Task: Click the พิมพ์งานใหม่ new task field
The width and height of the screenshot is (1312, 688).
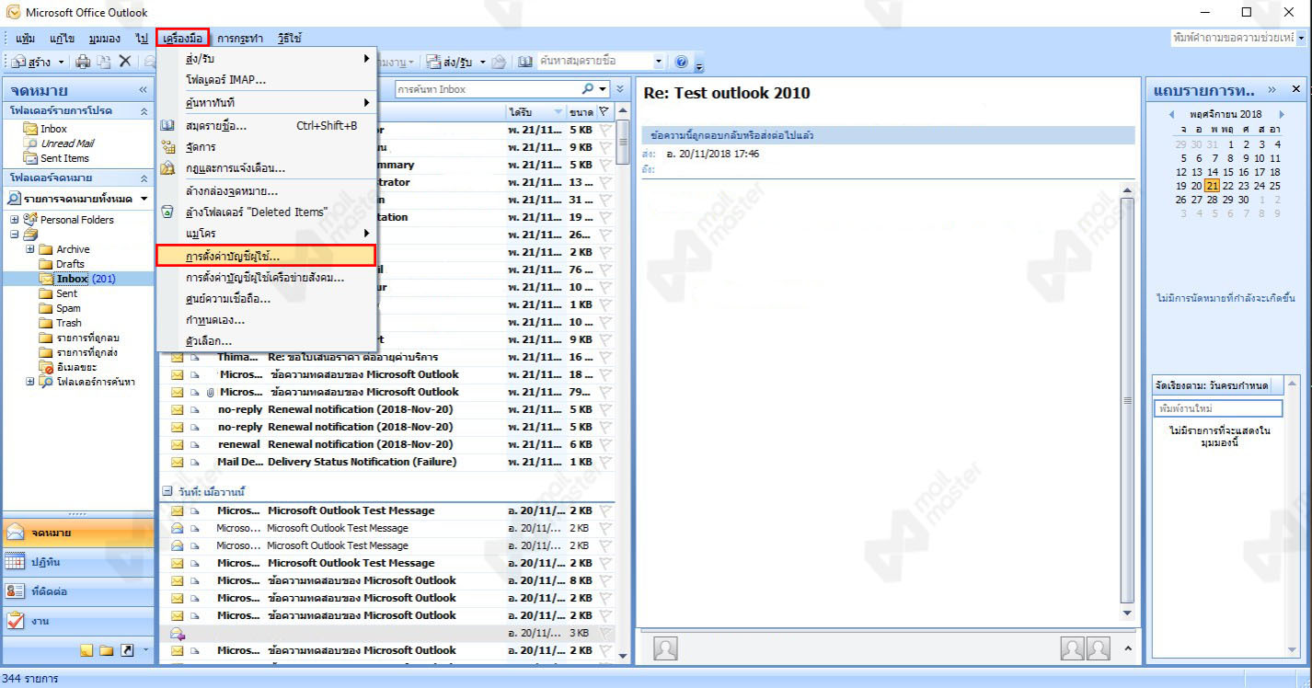Action: (x=1219, y=408)
